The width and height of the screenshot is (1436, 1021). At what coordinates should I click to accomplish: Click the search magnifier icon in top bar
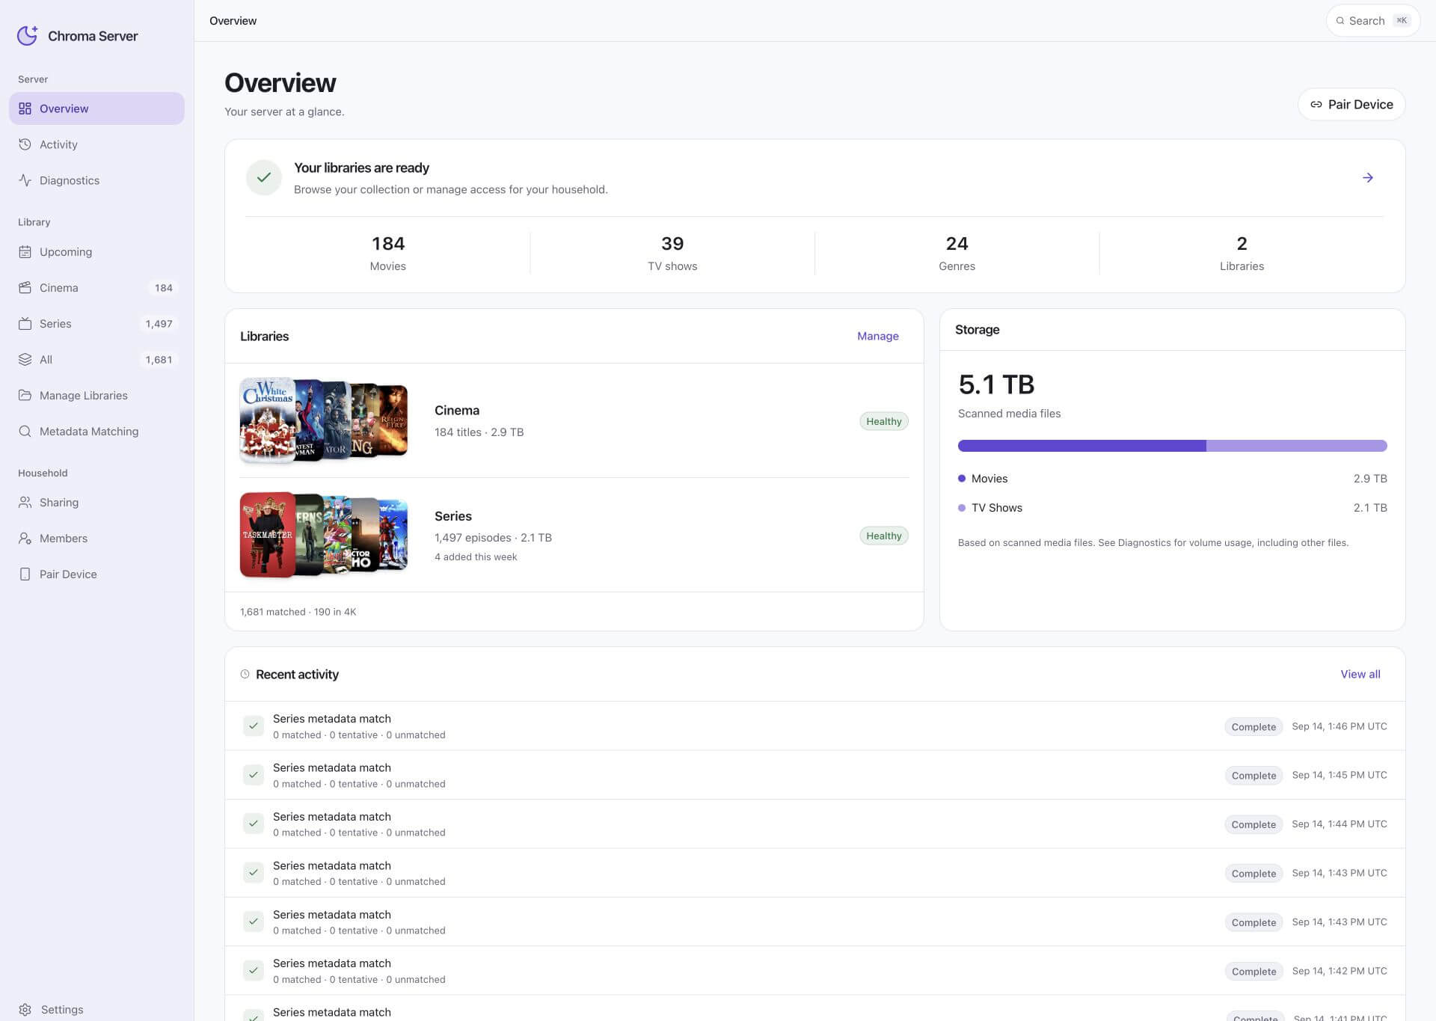click(1340, 21)
